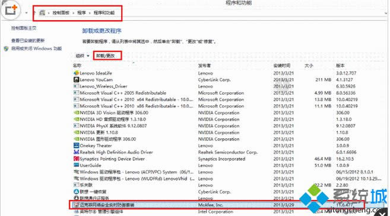Click the NVIDIA PhysX system software icon
Viewport: 390px width, 216px height.
pos(77,125)
